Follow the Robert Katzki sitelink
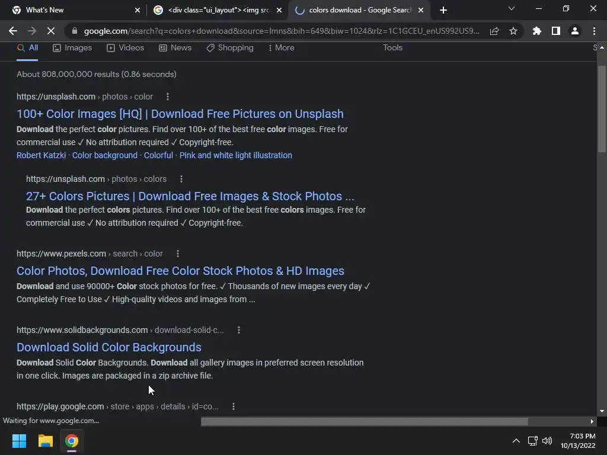Viewport: 607px width, 455px height. [41, 156]
